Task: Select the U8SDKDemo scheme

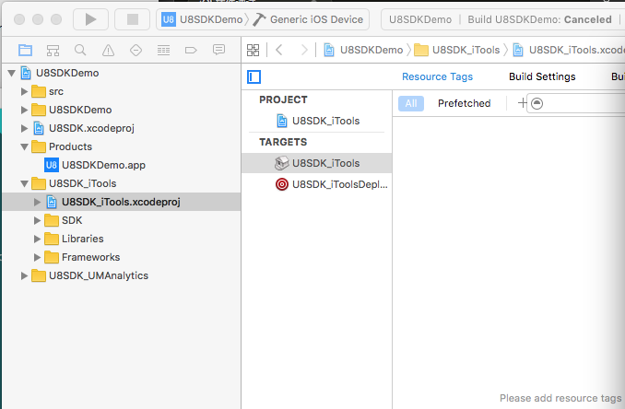Action: point(203,19)
